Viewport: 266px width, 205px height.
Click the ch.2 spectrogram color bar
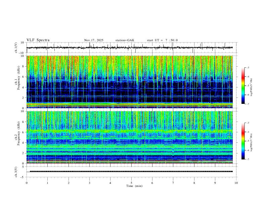click(243, 141)
